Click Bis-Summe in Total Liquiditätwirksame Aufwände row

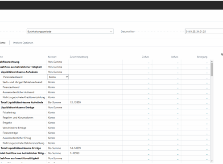pyautogui.click(x=54, y=102)
